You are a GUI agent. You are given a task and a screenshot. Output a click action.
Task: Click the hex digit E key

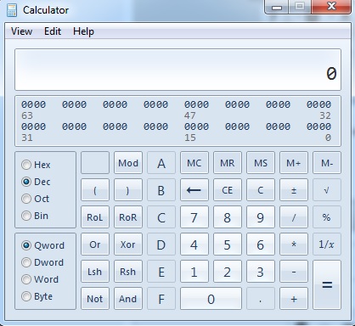click(161, 272)
